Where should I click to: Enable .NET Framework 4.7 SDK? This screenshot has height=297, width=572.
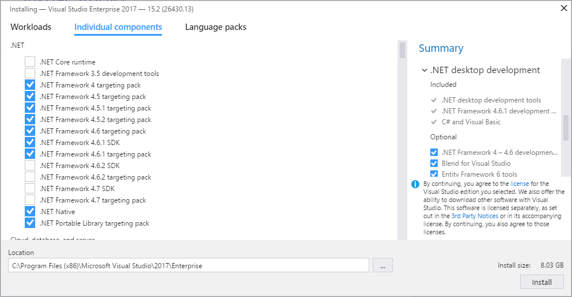click(x=30, y=188)
